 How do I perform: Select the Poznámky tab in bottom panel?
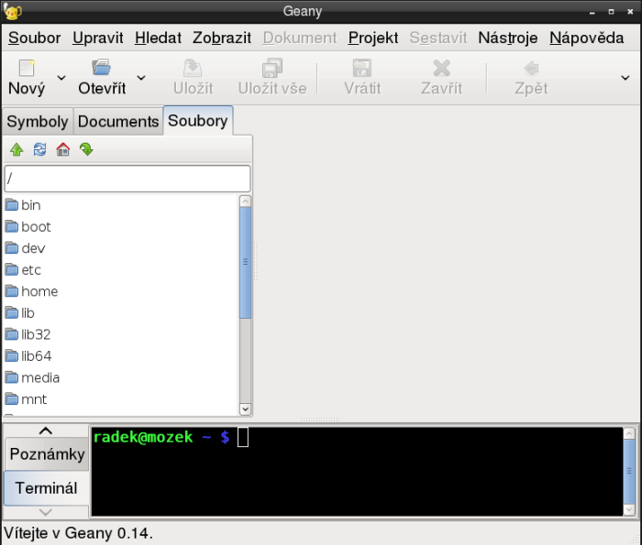[47, 454]
